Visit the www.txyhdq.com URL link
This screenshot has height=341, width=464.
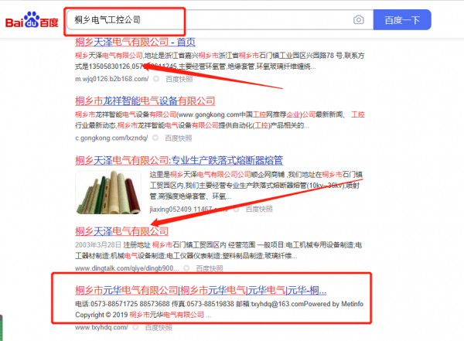(x=99, y=327)
